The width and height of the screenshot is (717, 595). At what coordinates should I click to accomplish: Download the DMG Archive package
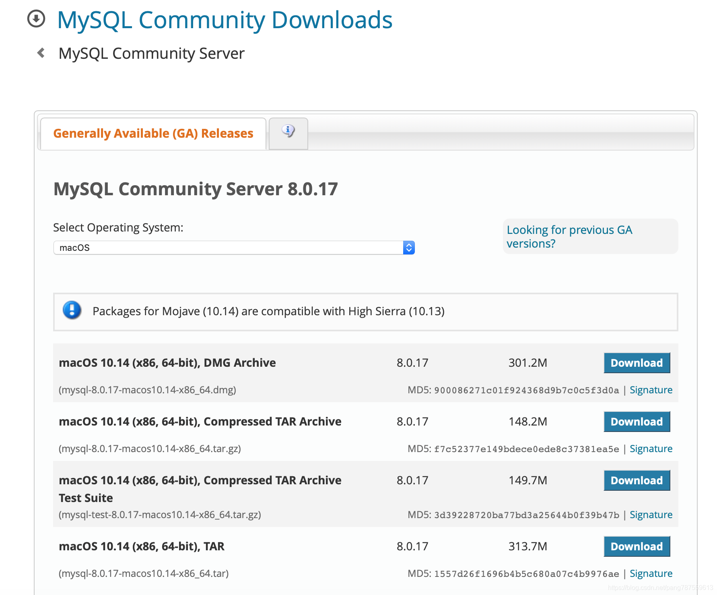pyautogui.click(x=637, y=363)
